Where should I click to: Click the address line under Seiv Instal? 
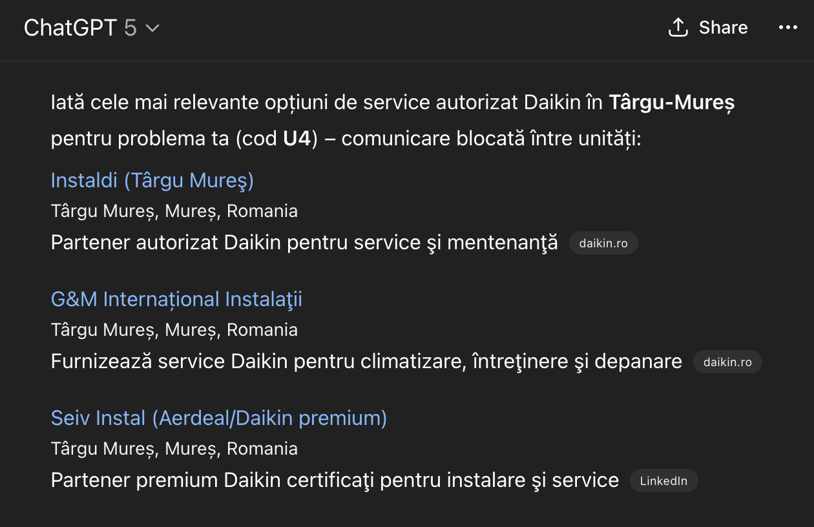[174, 449]
